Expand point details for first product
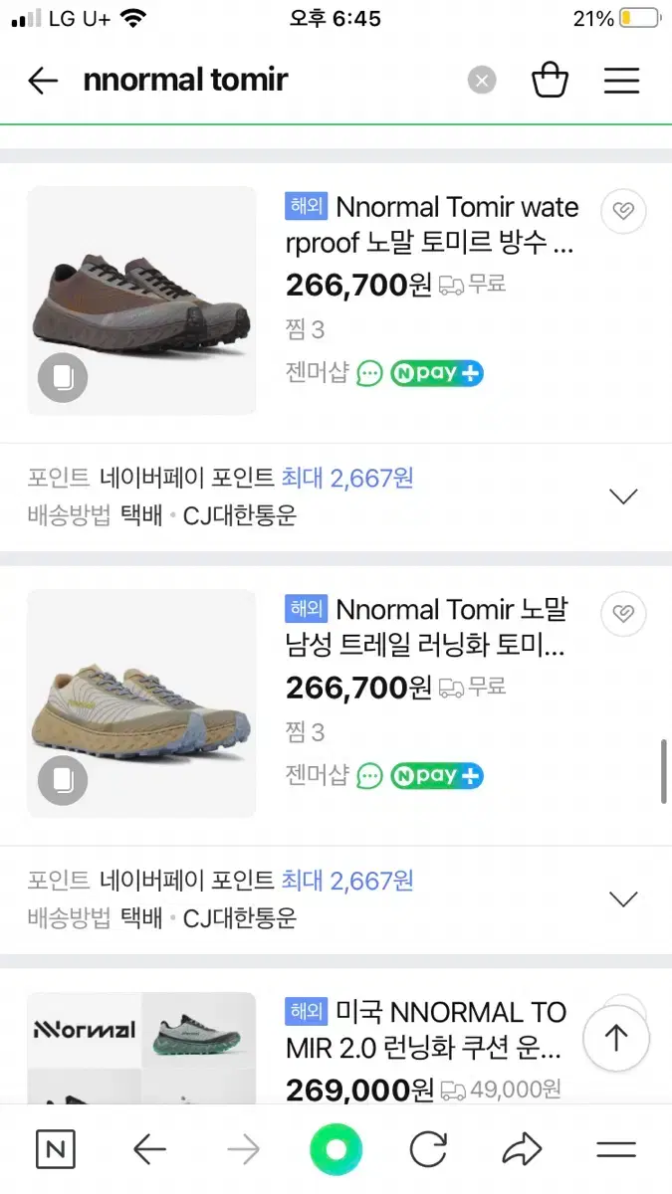 [623, 497]
